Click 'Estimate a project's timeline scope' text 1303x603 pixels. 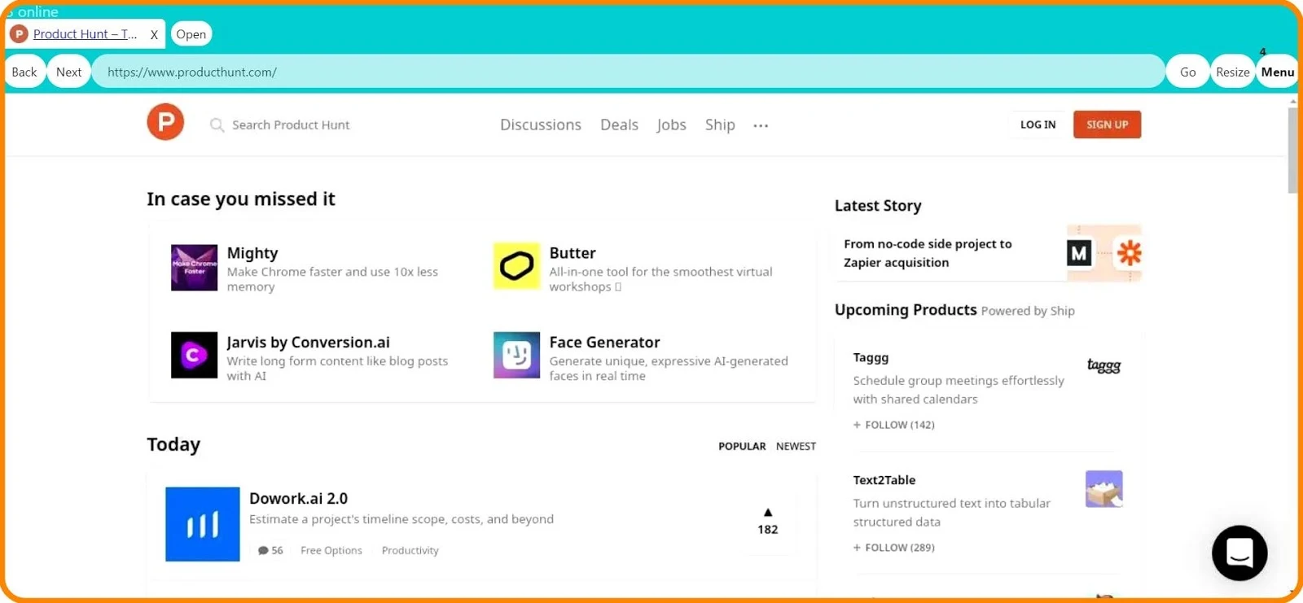click(x=401, y=519)
